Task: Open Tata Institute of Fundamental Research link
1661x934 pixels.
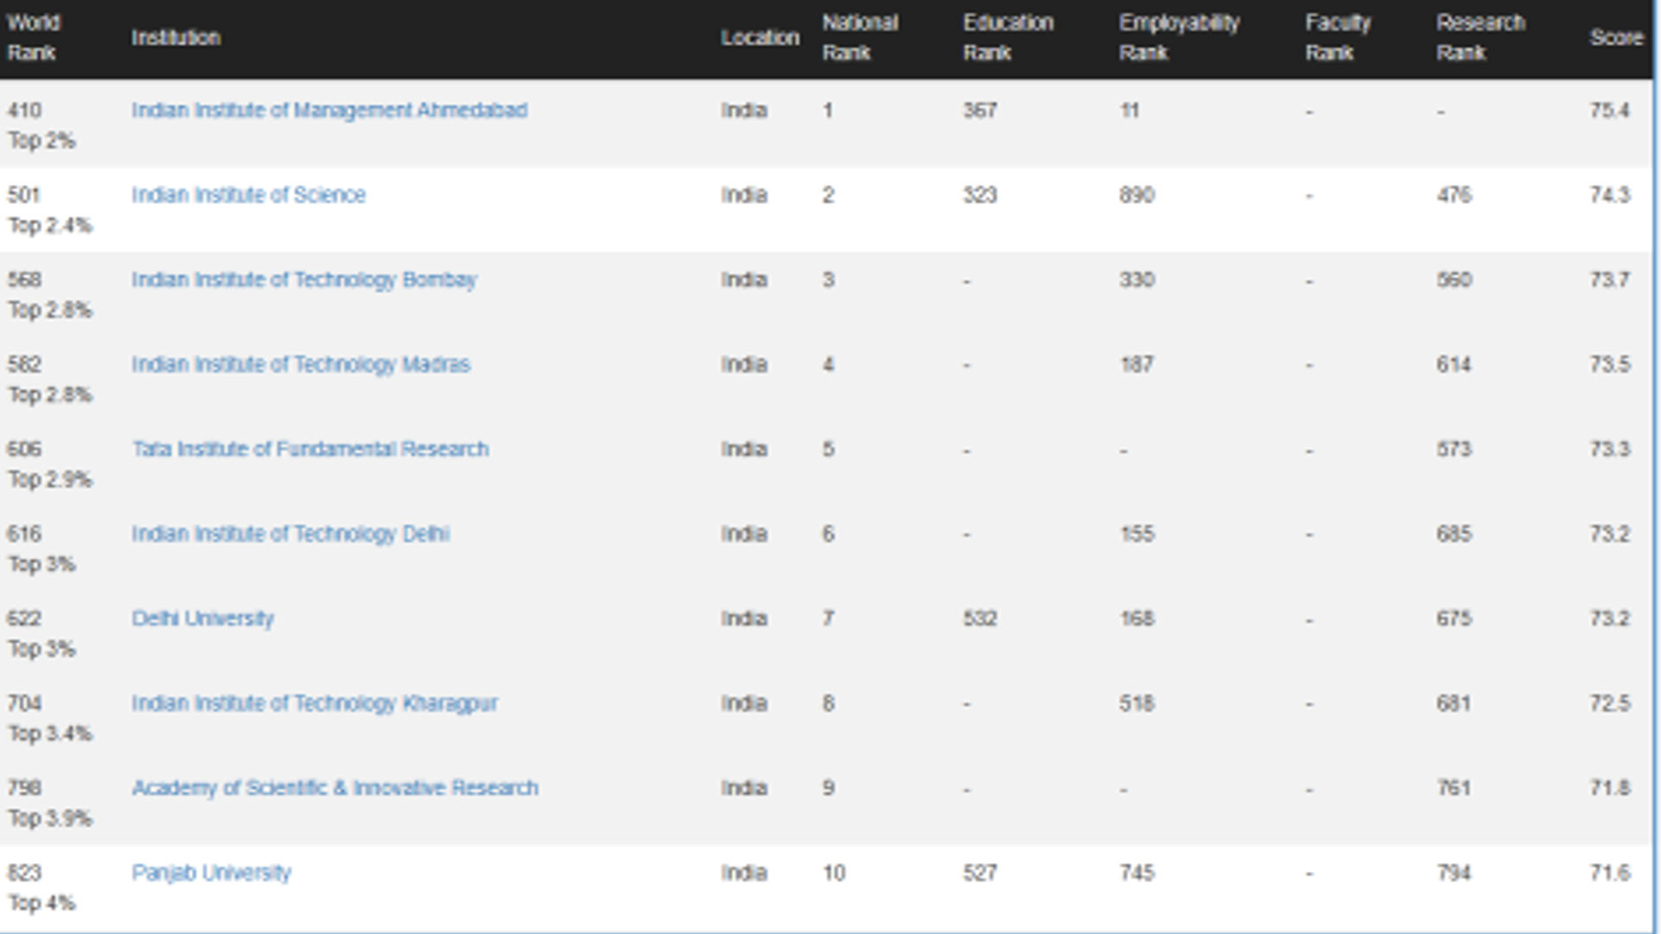Action: point(311,450)
